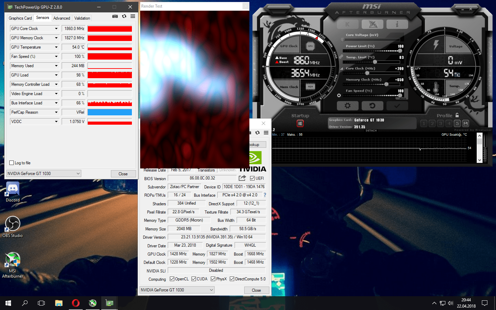Adjust the Memory Clock (MHz) slider
Image resolution: width=496 pixels, height=310 pixels.
click(x=372, y=84)
